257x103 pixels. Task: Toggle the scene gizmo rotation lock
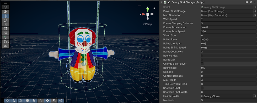(154, 8)
